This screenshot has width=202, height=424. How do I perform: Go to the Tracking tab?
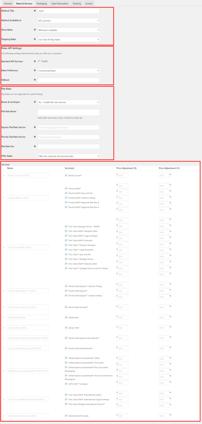pos(76,3)
